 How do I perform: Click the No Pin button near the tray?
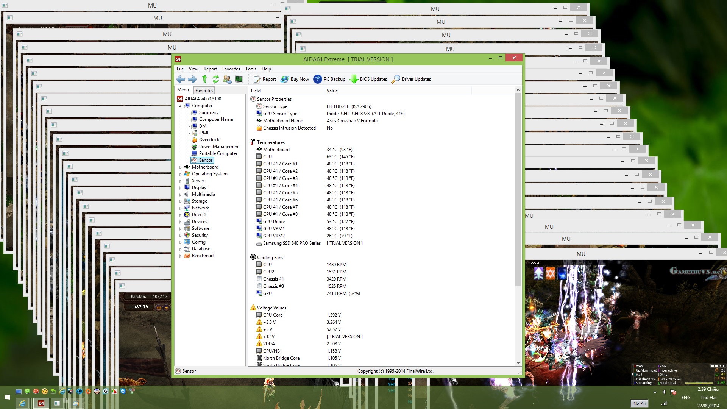coord(639,403)
